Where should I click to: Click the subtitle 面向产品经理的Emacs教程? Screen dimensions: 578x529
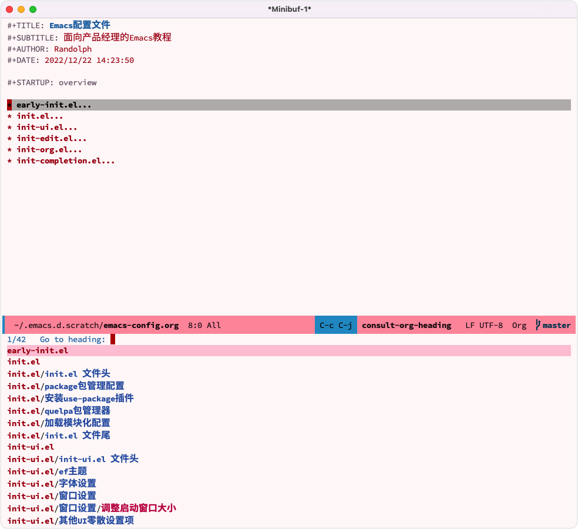pos(117,37)
